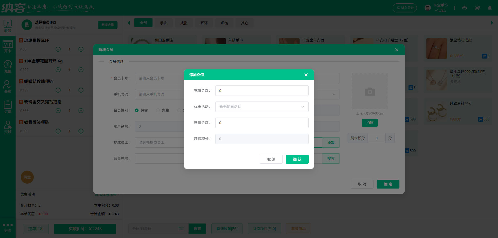Viewport: 498px width, 238px height.
Task: Switch to the 耳环 category tab
Action: pyautogui.click(x=204, y=23)
